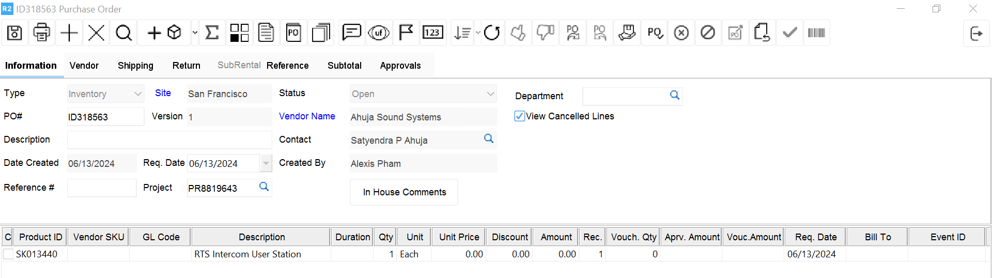992x278 pixels.
Task: Uncheck View Cancelled Lines checkbox
Action: point(520,116)
